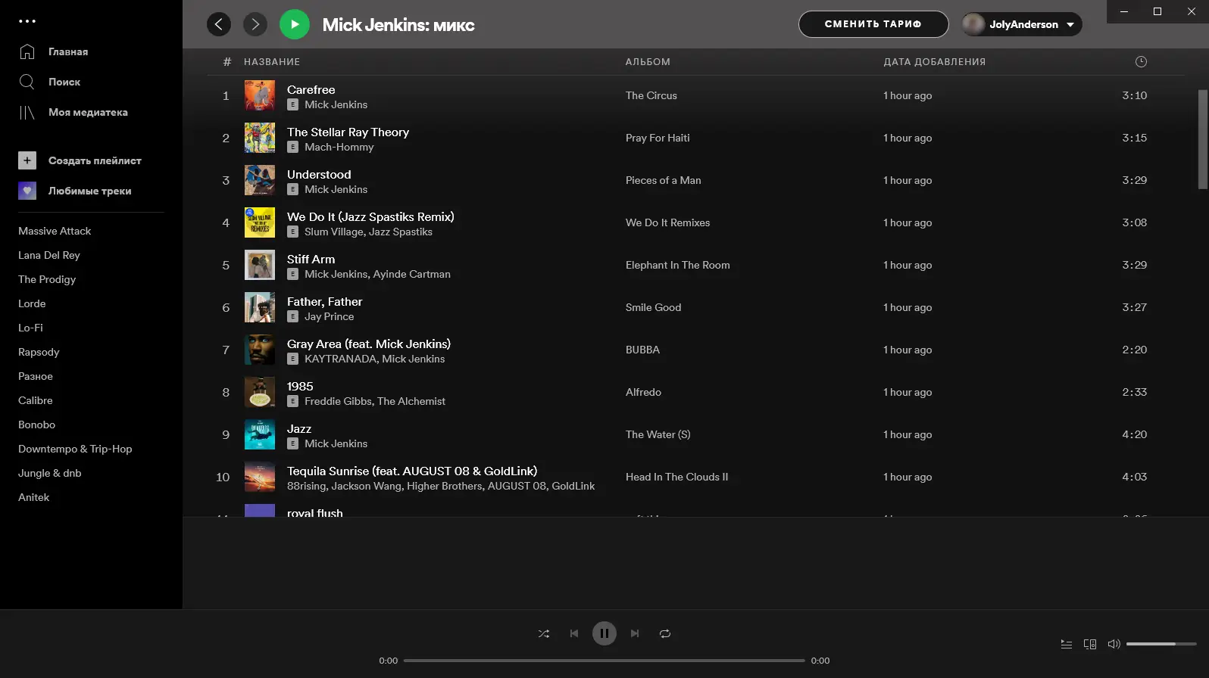Open the Massive Attack playlist

click(x=55, y=231)
